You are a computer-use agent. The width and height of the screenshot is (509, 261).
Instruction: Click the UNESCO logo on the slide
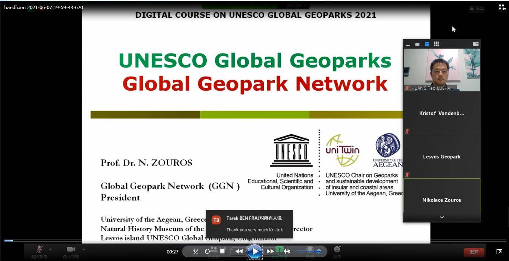click(291, 150)
